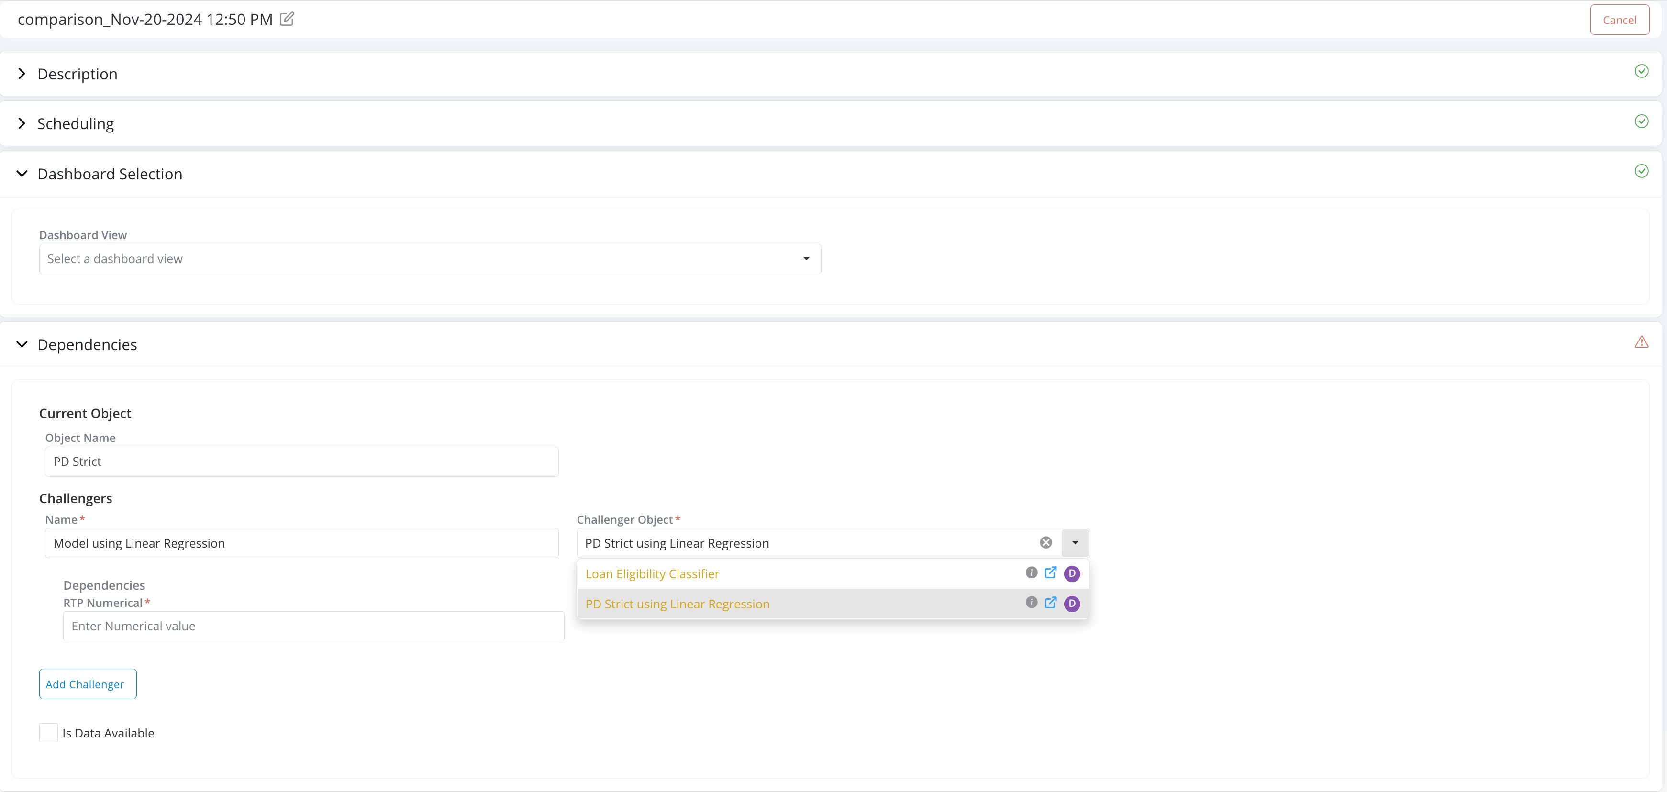
Task: Open external link for PD Strict Linear Regression
Action: tap(1051, 603)
